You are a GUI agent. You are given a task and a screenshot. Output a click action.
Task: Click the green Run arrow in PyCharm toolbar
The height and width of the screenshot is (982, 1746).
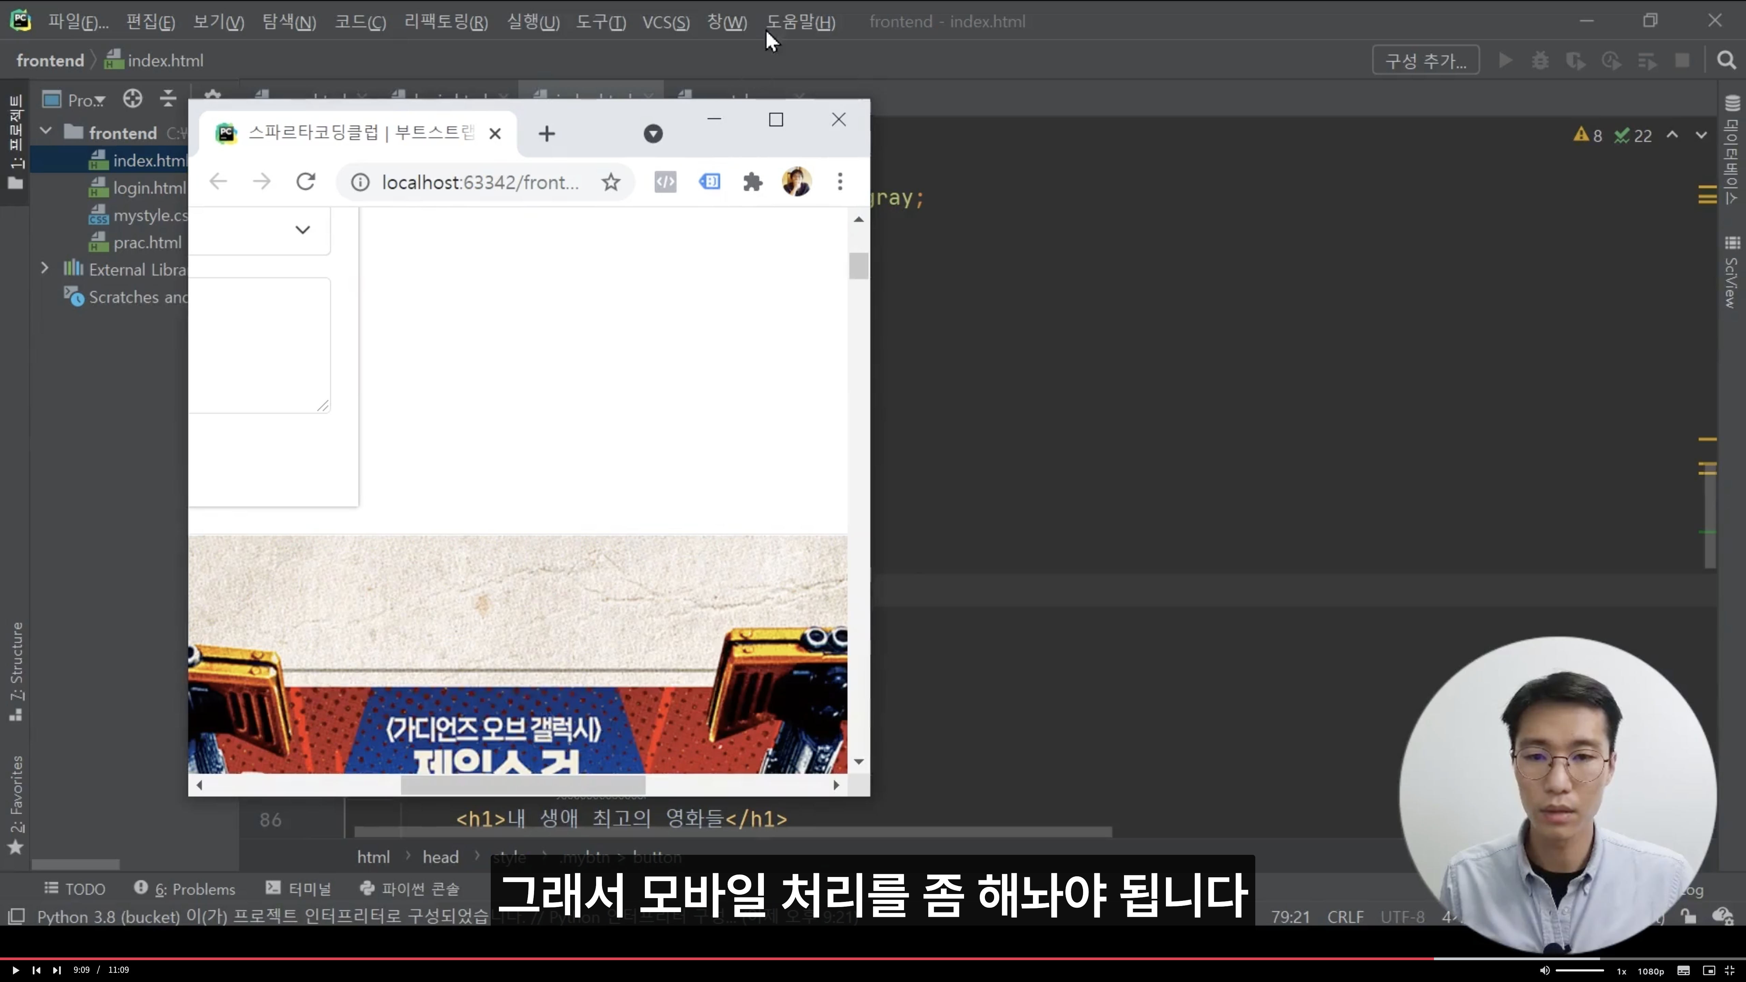pos(1505,60)
